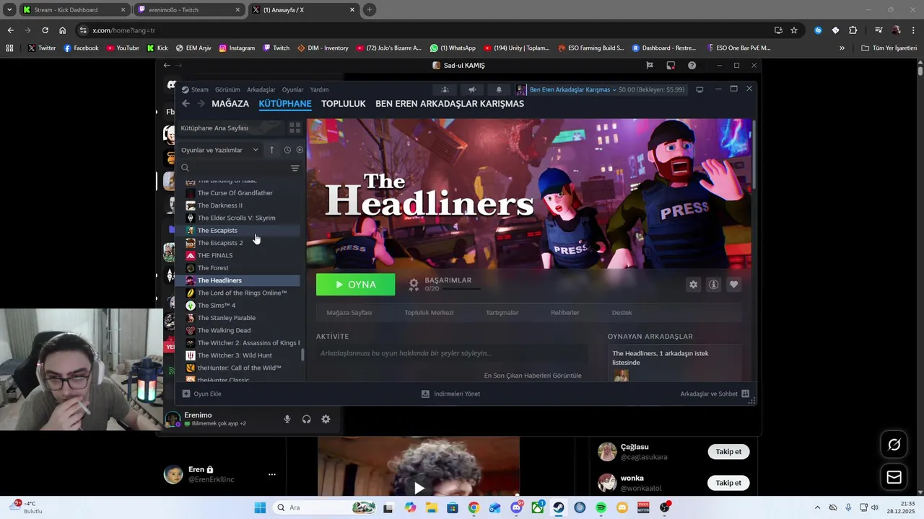Screen dimensions: 924x519
Task: Open the Rehberler link
Action: tap(565, 313)
